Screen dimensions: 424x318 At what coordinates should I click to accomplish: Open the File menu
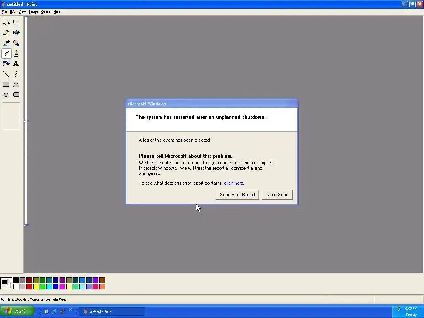(4, 12)
